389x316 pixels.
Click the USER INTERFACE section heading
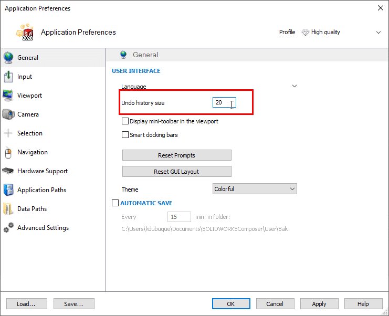[136, 71]
